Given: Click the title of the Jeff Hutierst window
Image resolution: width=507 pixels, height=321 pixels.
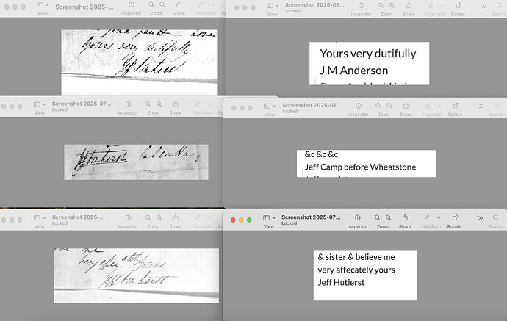Looking at the screenshot, I should pos(311,217).
